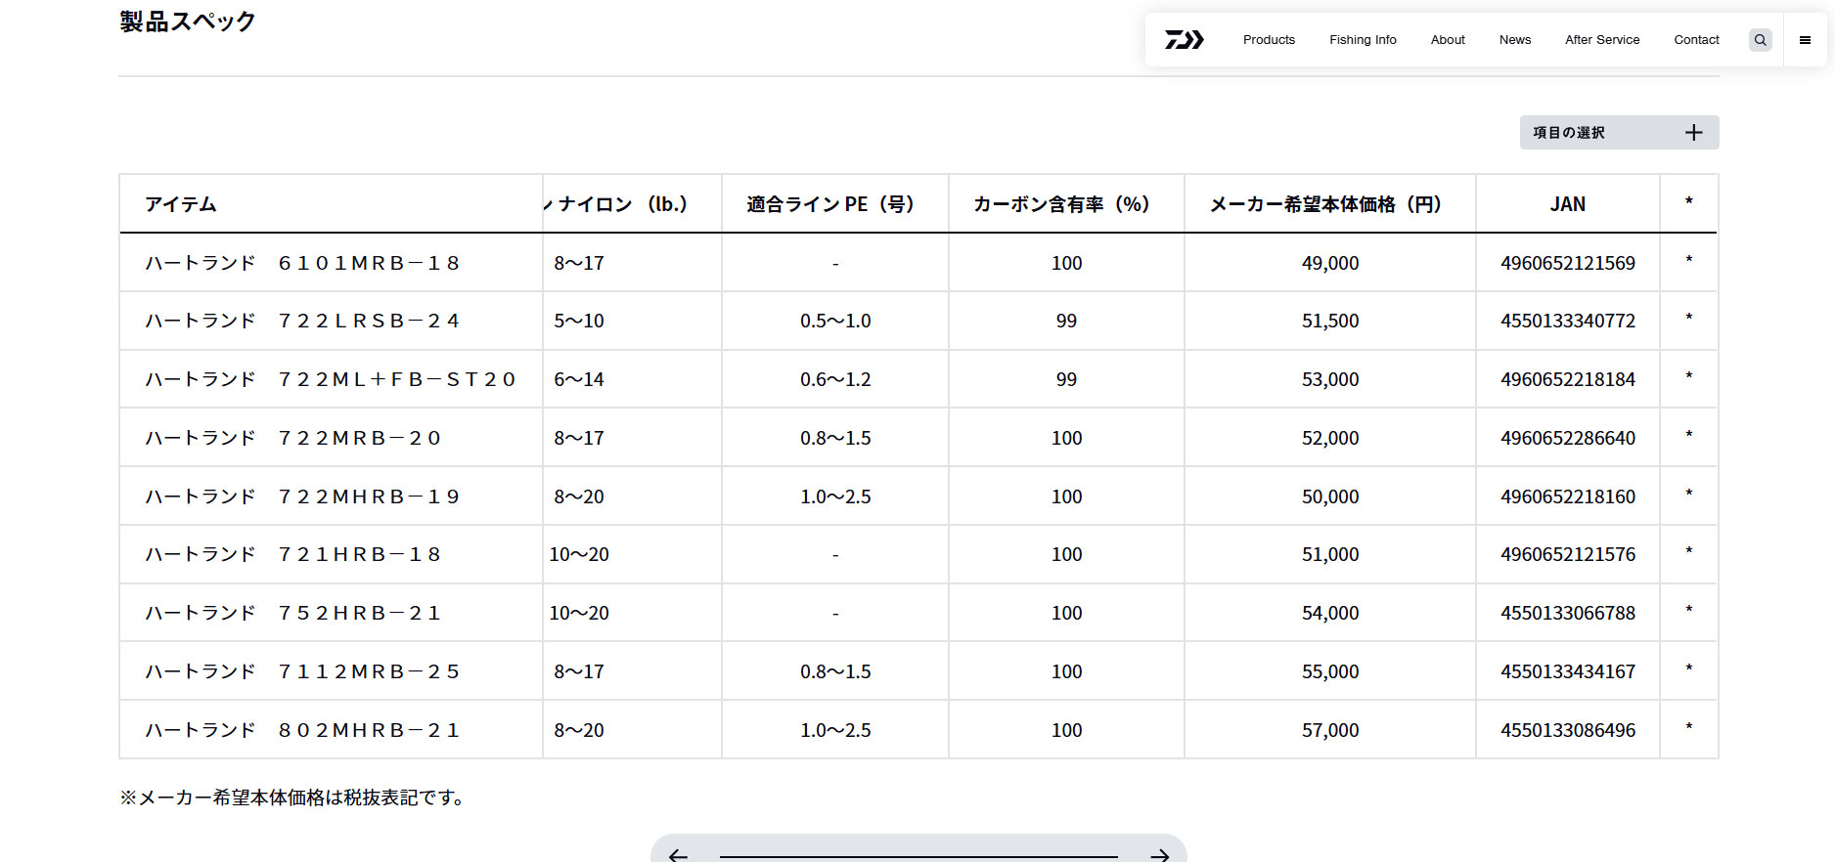Click price 53,000
This screenshot has width=1835, height=862.
pyautogui.click(x=1330, y=379)
